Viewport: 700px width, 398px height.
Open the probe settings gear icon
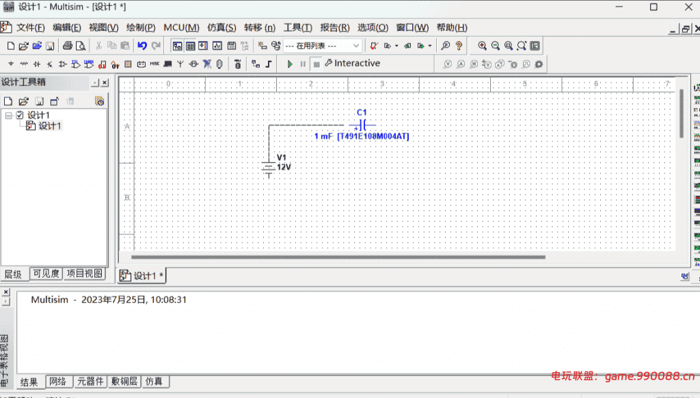(x=539, y=63)
